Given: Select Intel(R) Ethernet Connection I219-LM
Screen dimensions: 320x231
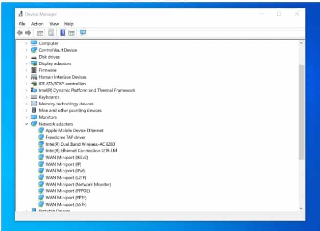Looking at the screenshot, I should (81, 150).
